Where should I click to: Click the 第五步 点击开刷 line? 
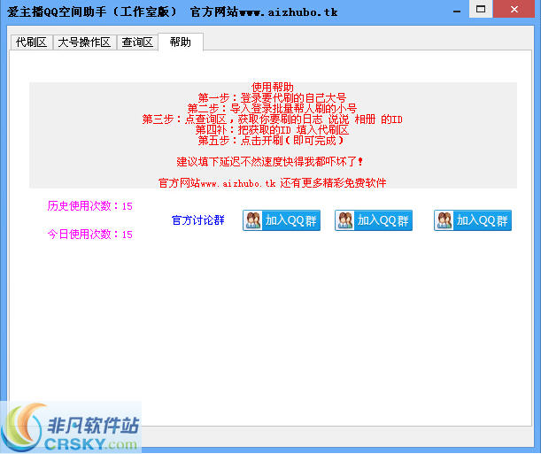271,141
